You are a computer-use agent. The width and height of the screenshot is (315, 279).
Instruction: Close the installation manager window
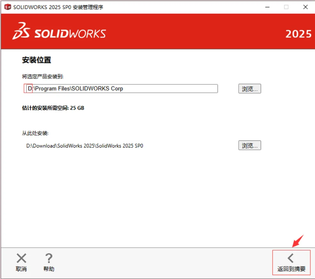(305, 7)
